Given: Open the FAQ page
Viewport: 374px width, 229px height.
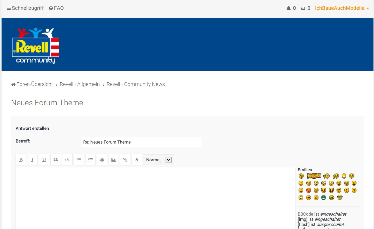Looking at the screenshot, I should [56, 8].
